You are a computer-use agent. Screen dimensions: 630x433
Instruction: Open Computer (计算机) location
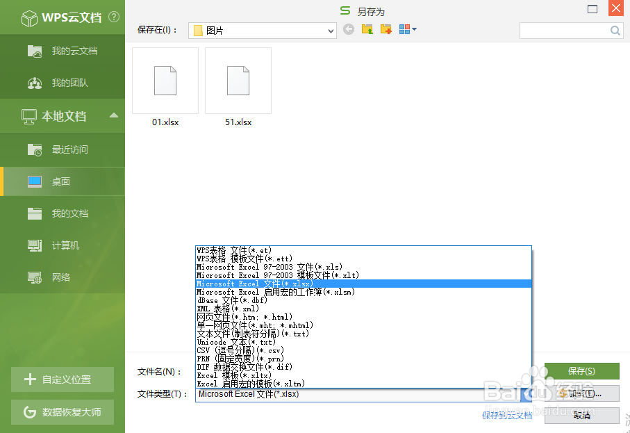pyautogui.click(x=63, y=245)
